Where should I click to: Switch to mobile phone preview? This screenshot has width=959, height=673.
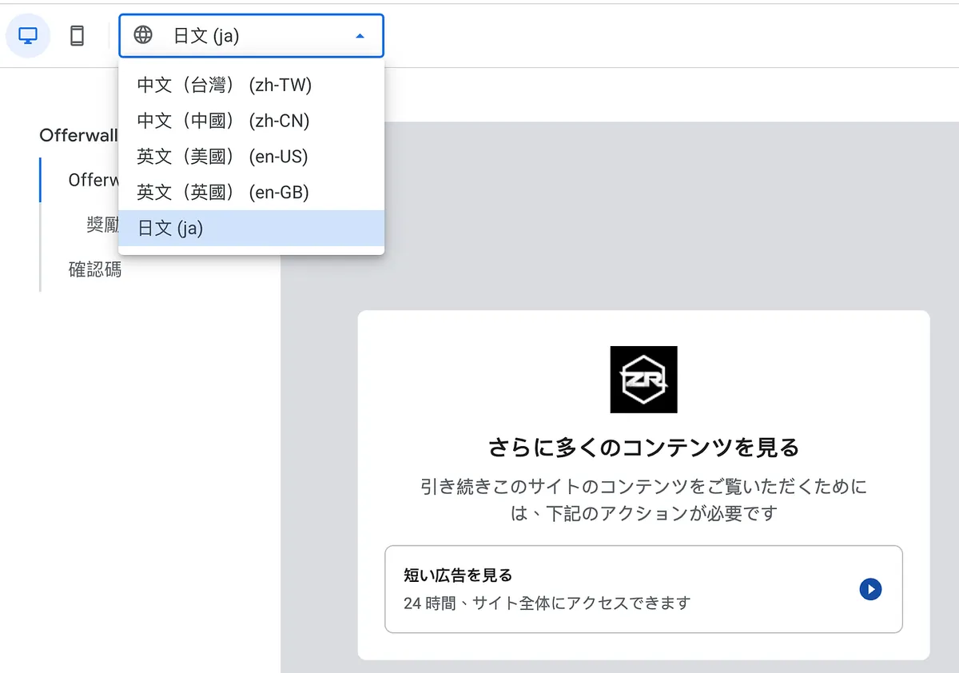point(77,36)
